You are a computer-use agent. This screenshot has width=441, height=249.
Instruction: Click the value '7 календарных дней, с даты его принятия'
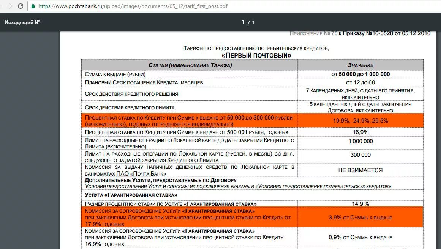360,91
